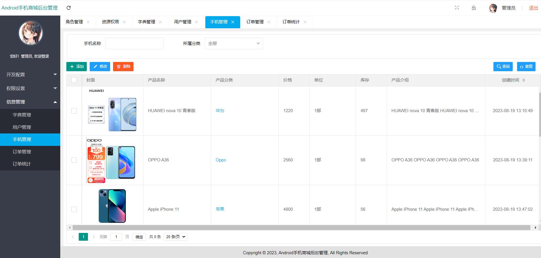Screen dimensions: 541x258
Task: Focus the page number jump input
Action: point(116,237)
